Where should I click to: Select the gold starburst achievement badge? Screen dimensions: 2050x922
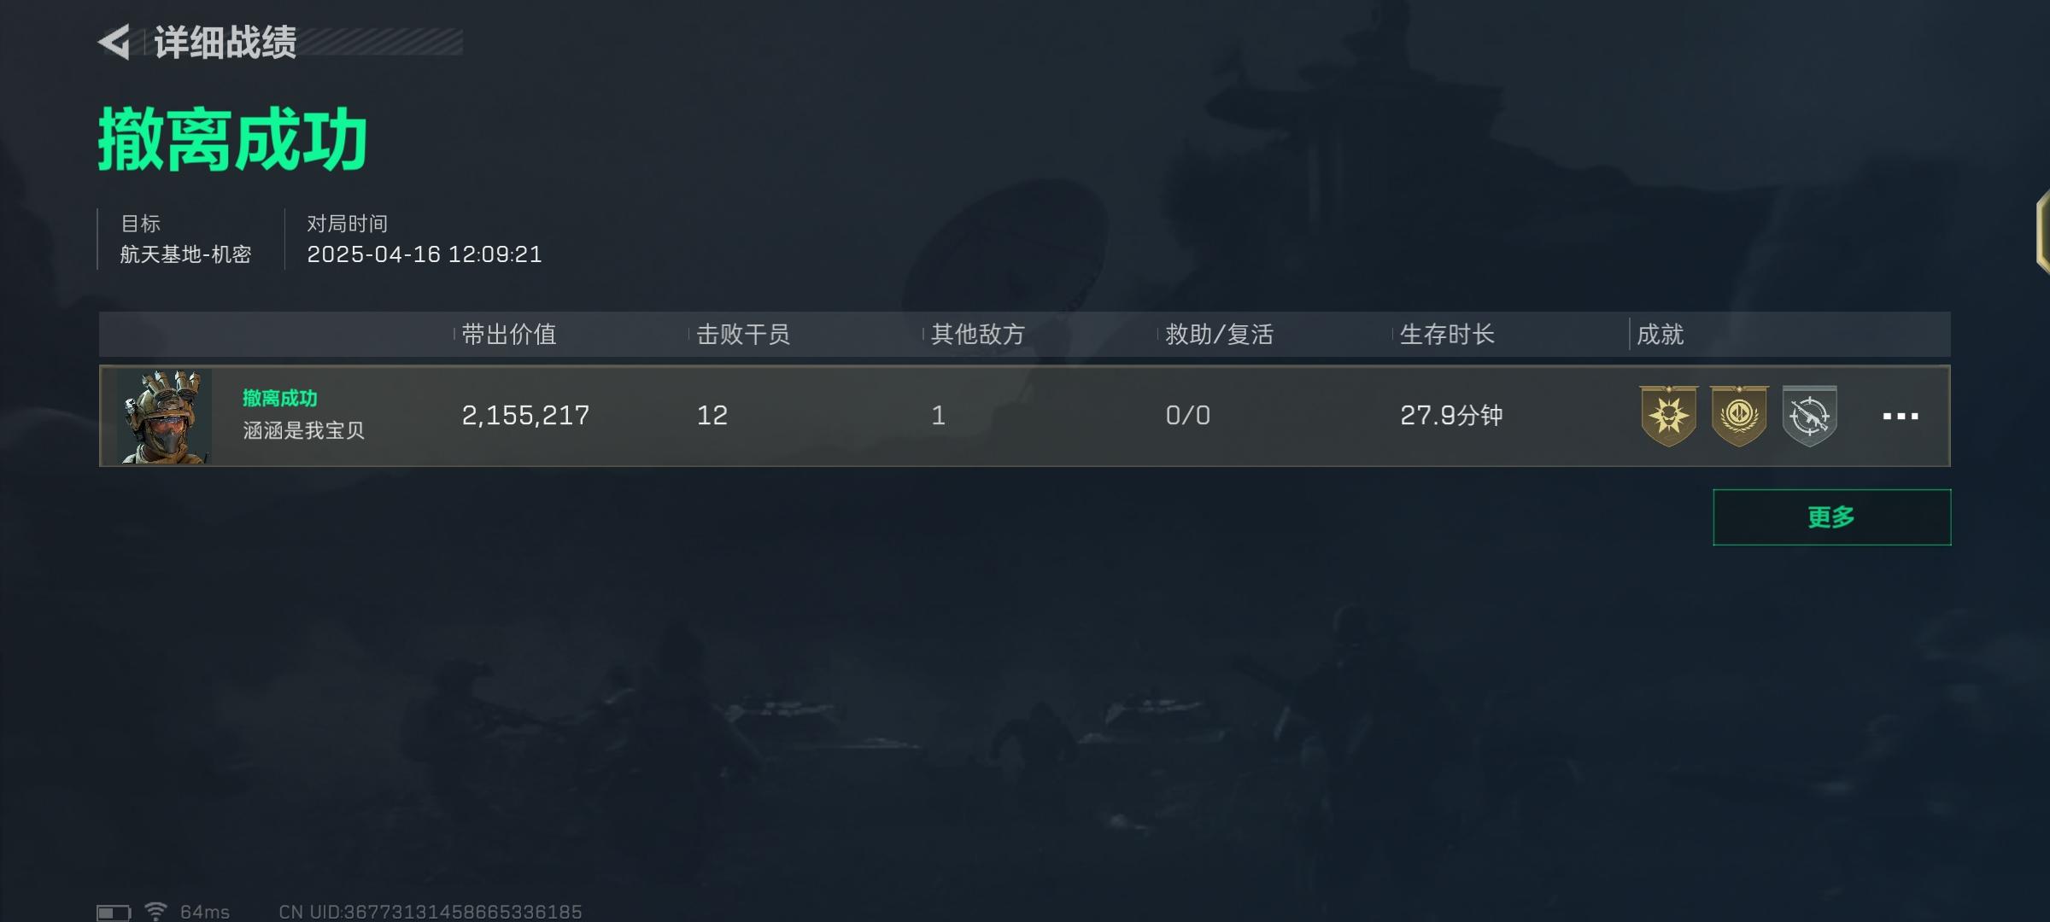tap(1668, 416)
